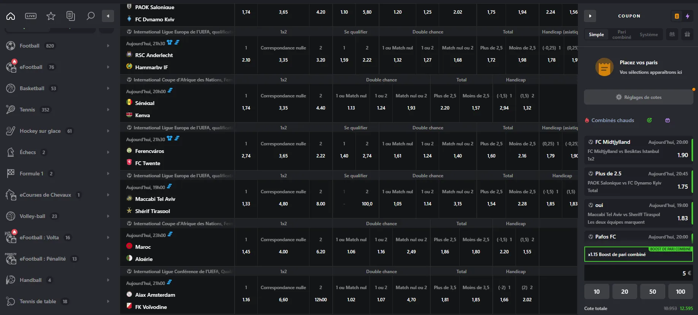Expand the Hockey sur glace arrow

coord(108,131)
